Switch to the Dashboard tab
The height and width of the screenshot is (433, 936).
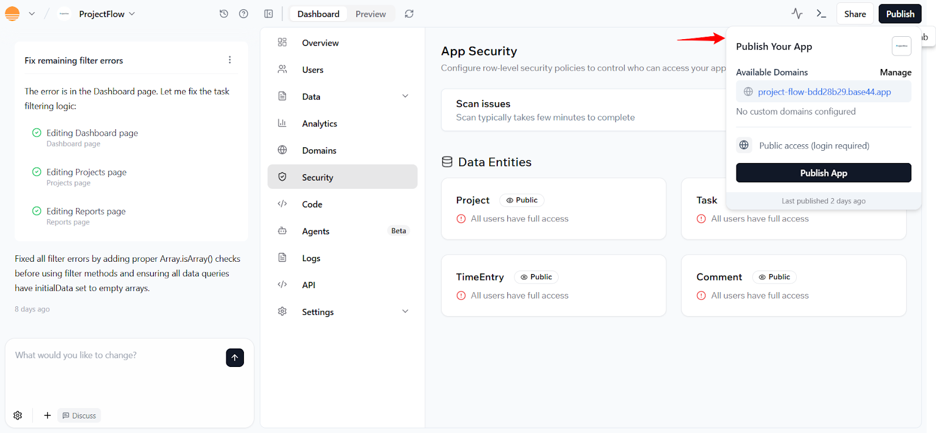click(x=318, y=14)
